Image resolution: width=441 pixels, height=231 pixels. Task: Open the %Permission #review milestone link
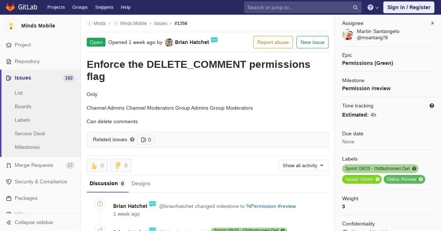(271, 206)
